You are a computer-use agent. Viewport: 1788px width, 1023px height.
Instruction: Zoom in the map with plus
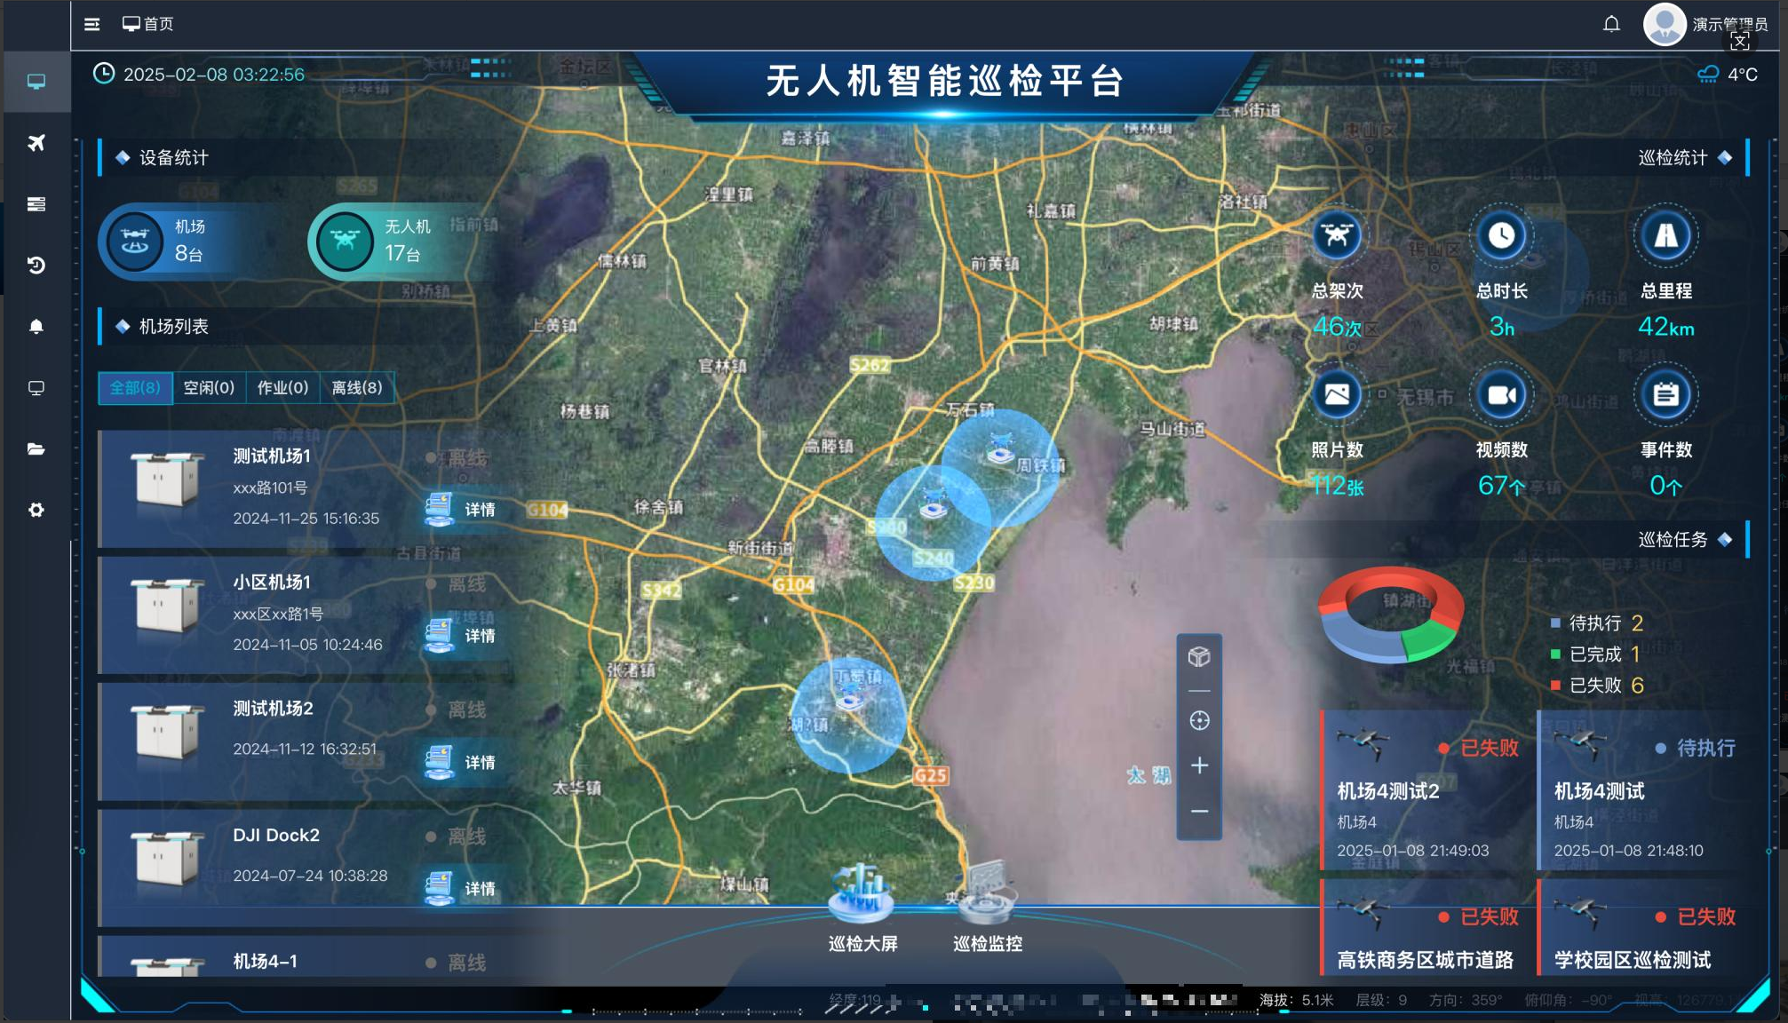(x=1199, y=765)
